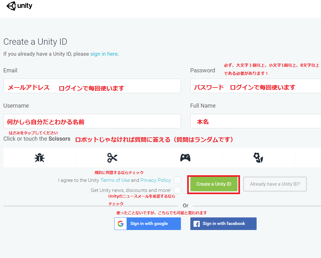This screenshot has width=321, height=258.
Task: Click the 'Email' field label
Action: tap(10, 70)
